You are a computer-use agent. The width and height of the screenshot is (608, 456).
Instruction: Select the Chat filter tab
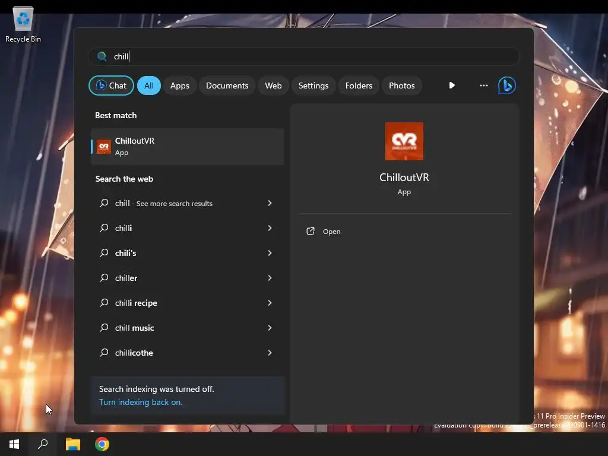pyautogui.click(x=111, y=85)
